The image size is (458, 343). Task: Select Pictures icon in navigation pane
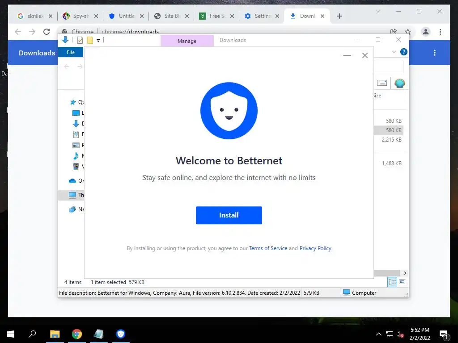click(76, 145)
